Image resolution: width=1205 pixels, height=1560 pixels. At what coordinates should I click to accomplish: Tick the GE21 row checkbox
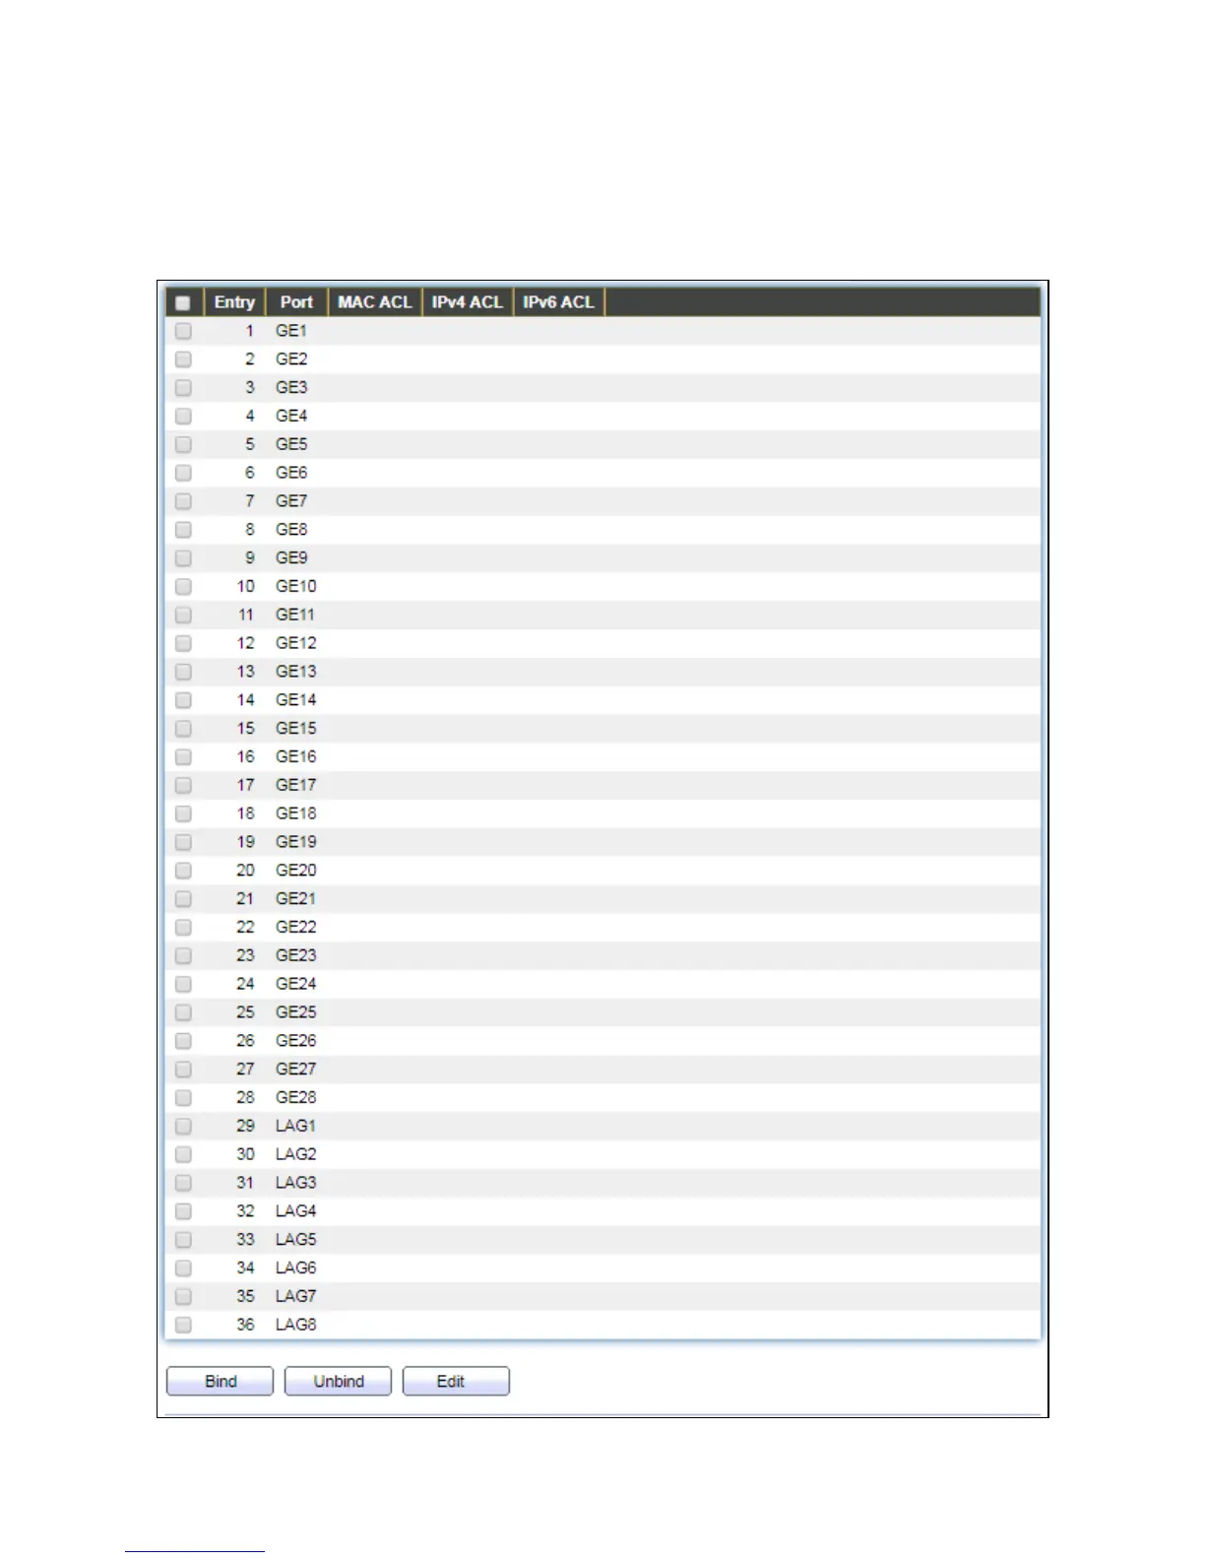pos(183,899)
